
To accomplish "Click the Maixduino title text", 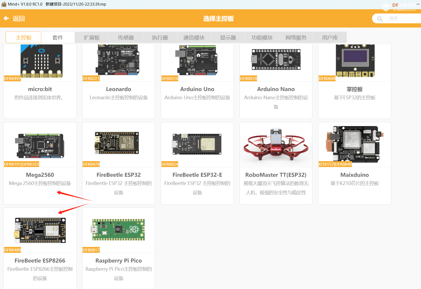I will click(x=355, y=175).
